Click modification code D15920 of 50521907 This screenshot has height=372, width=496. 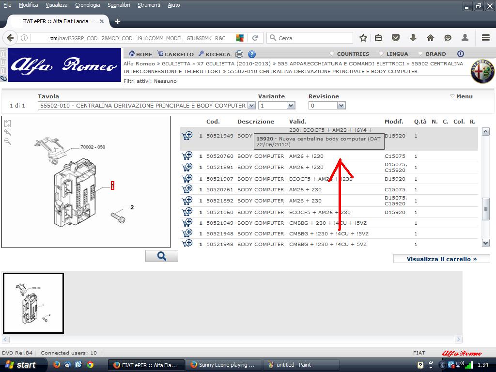(x=395, y=179)
